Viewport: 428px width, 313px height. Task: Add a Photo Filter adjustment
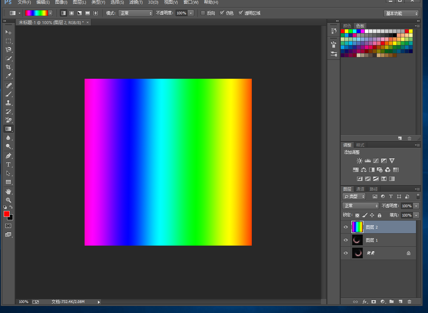(380, 170)
